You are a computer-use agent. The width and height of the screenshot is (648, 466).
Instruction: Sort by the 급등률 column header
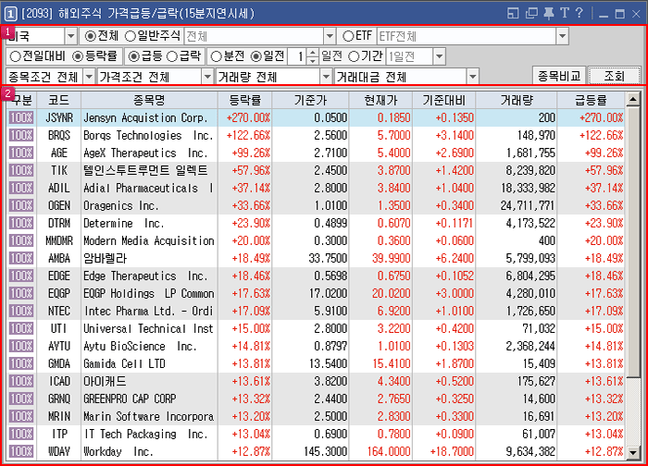coord(591,100)
